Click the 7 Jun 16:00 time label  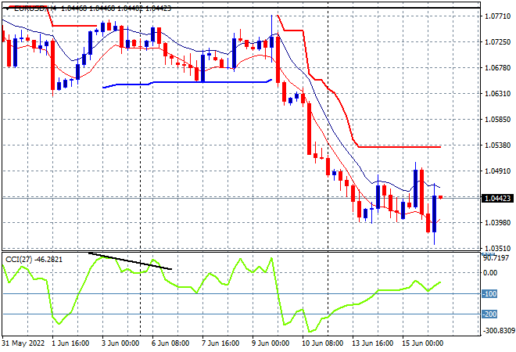pos(220,343)
